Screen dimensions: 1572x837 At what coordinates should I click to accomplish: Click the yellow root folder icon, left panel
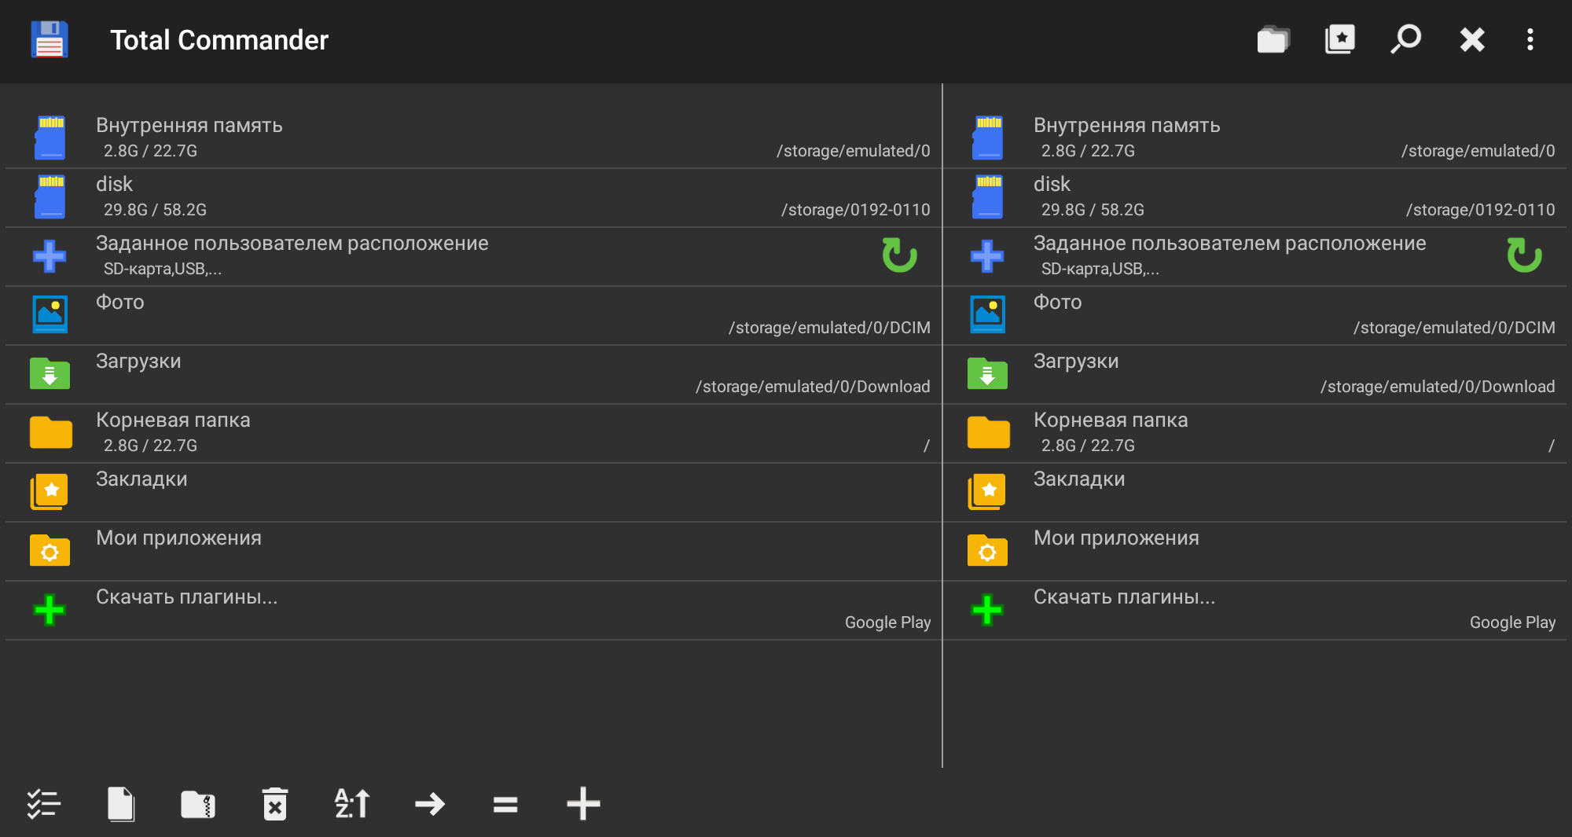coord(50,432)
